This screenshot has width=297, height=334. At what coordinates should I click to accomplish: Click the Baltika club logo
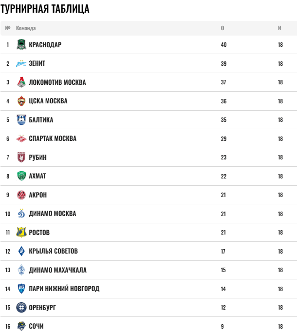point(21,120)
